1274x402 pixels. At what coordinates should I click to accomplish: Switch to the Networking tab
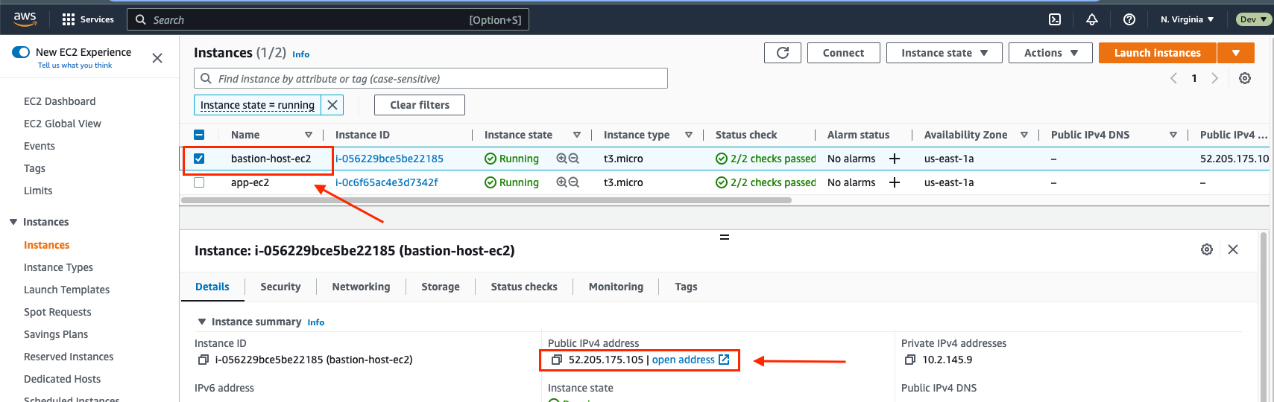click(361, 287)
